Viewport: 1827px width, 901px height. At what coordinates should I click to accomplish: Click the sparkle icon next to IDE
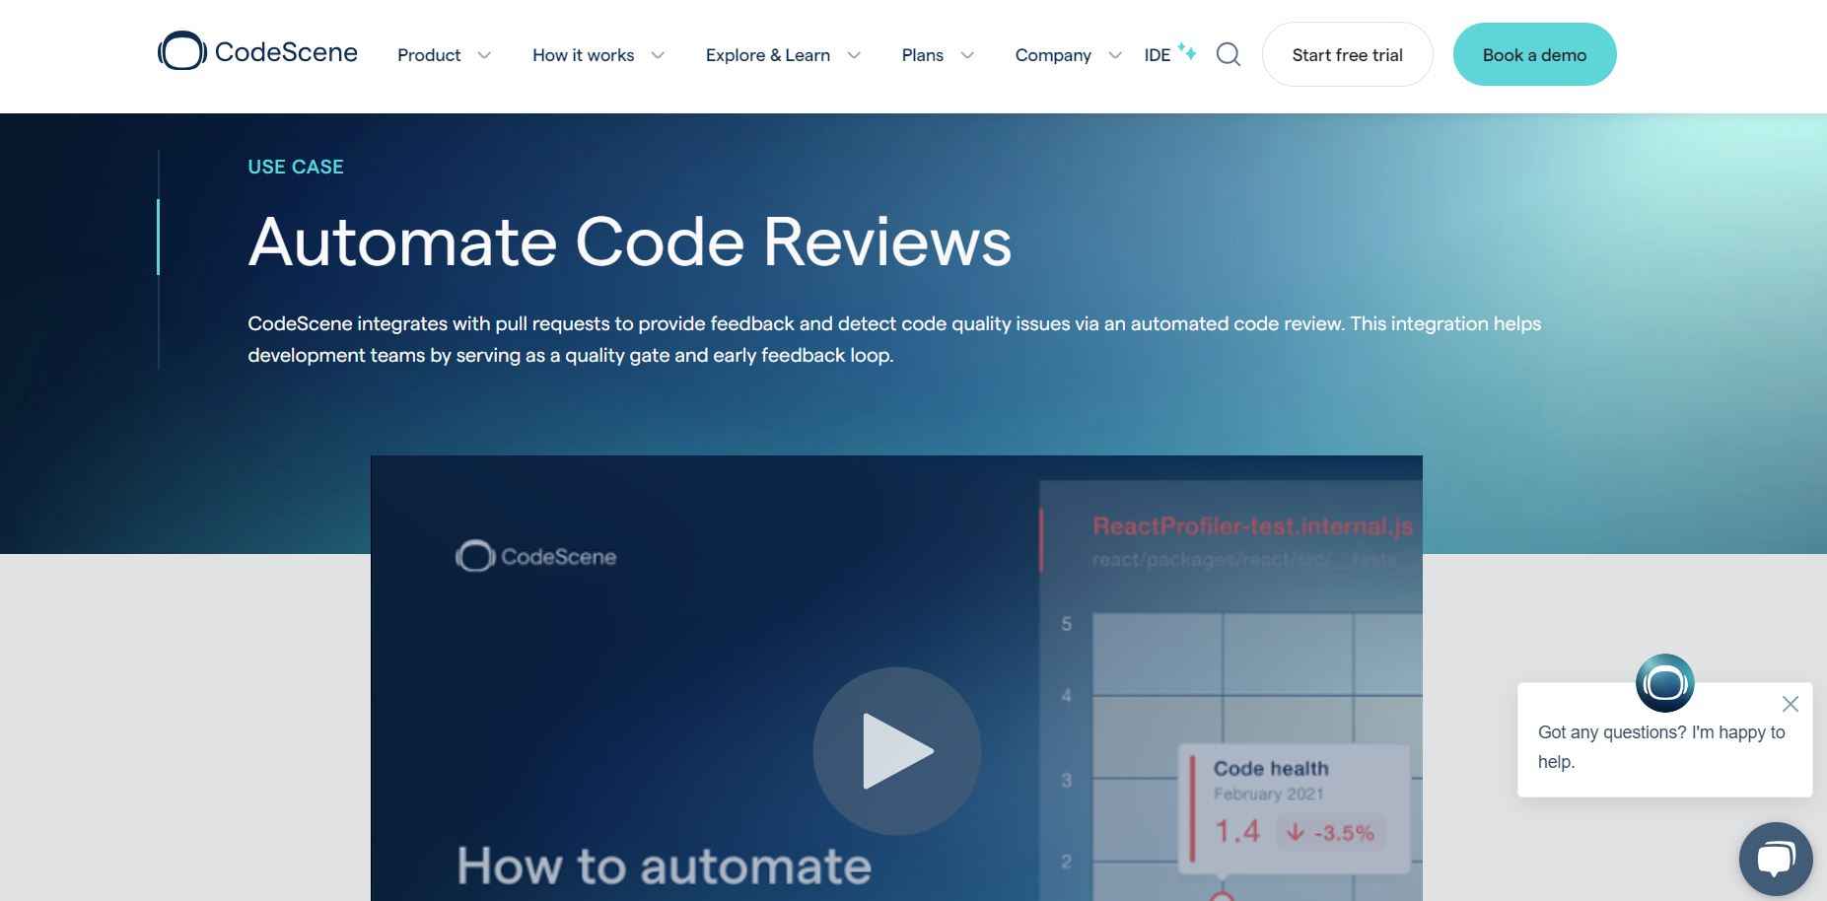pos(1187,51)
